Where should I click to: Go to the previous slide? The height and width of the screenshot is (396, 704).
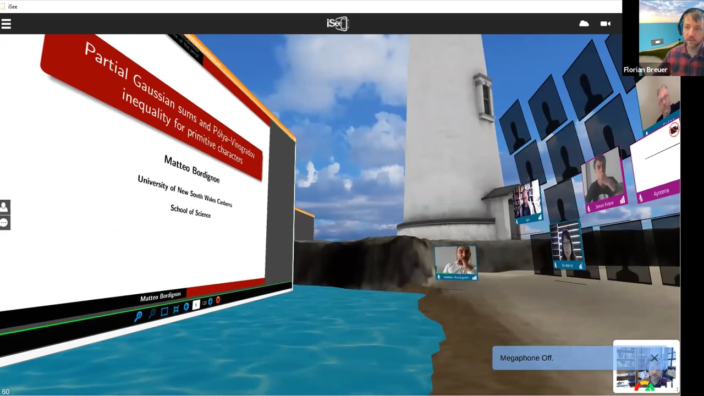coord(186,307)
